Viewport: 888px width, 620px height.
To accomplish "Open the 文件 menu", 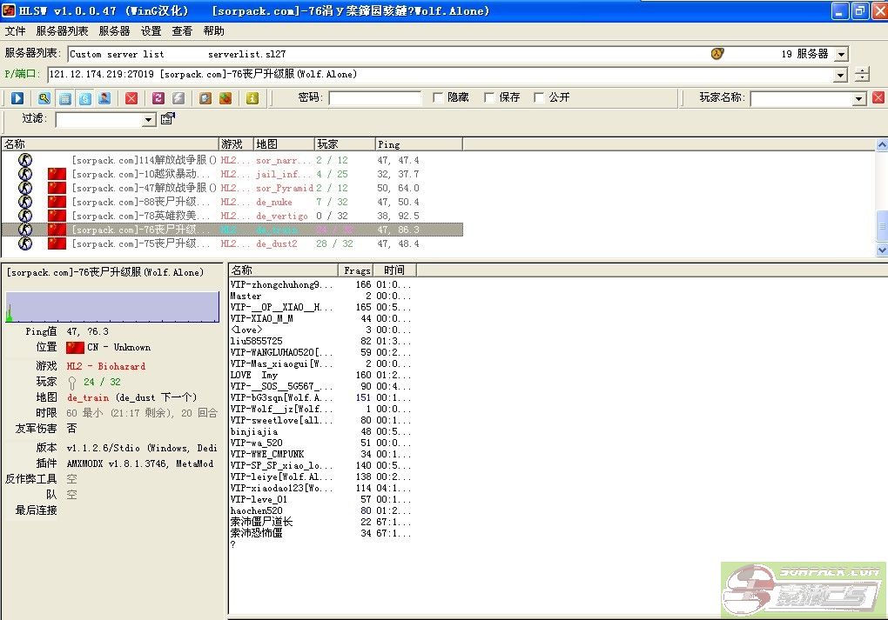I will point(16,31).
